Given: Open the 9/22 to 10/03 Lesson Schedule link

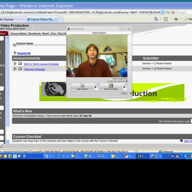Looking at the screenshot, I should tap(41, 64).
